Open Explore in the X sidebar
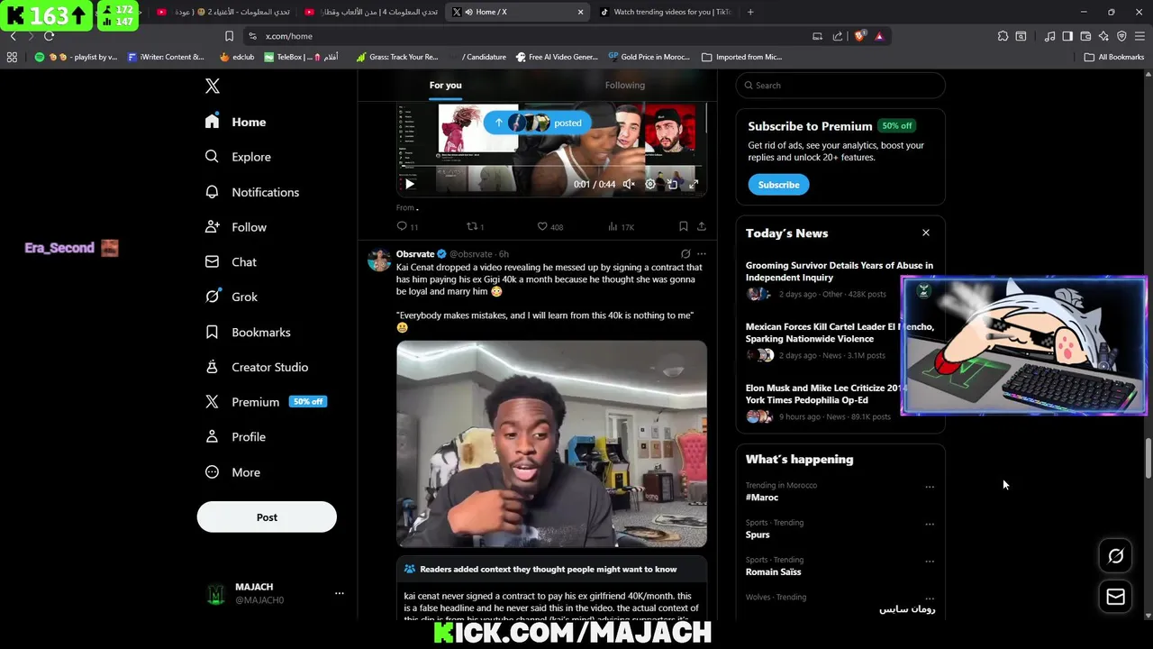Image resolution: width=1153 pixels, height=649 pixels. 238,157
